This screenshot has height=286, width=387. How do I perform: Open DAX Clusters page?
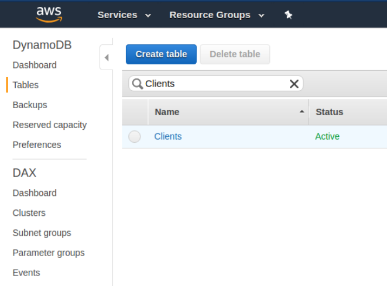(29, 213)
